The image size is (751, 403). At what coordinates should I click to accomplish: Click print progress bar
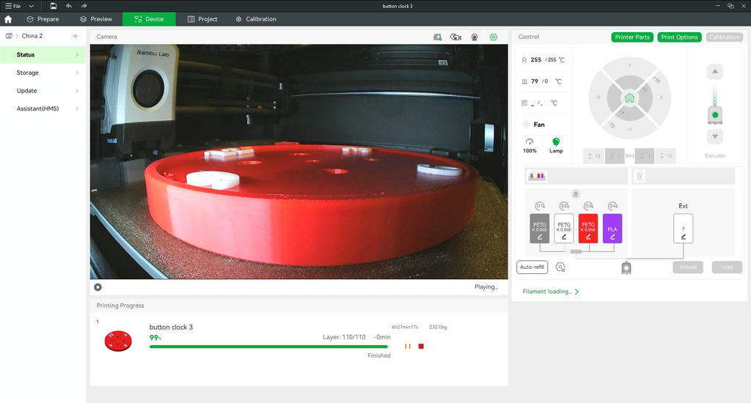270,347
